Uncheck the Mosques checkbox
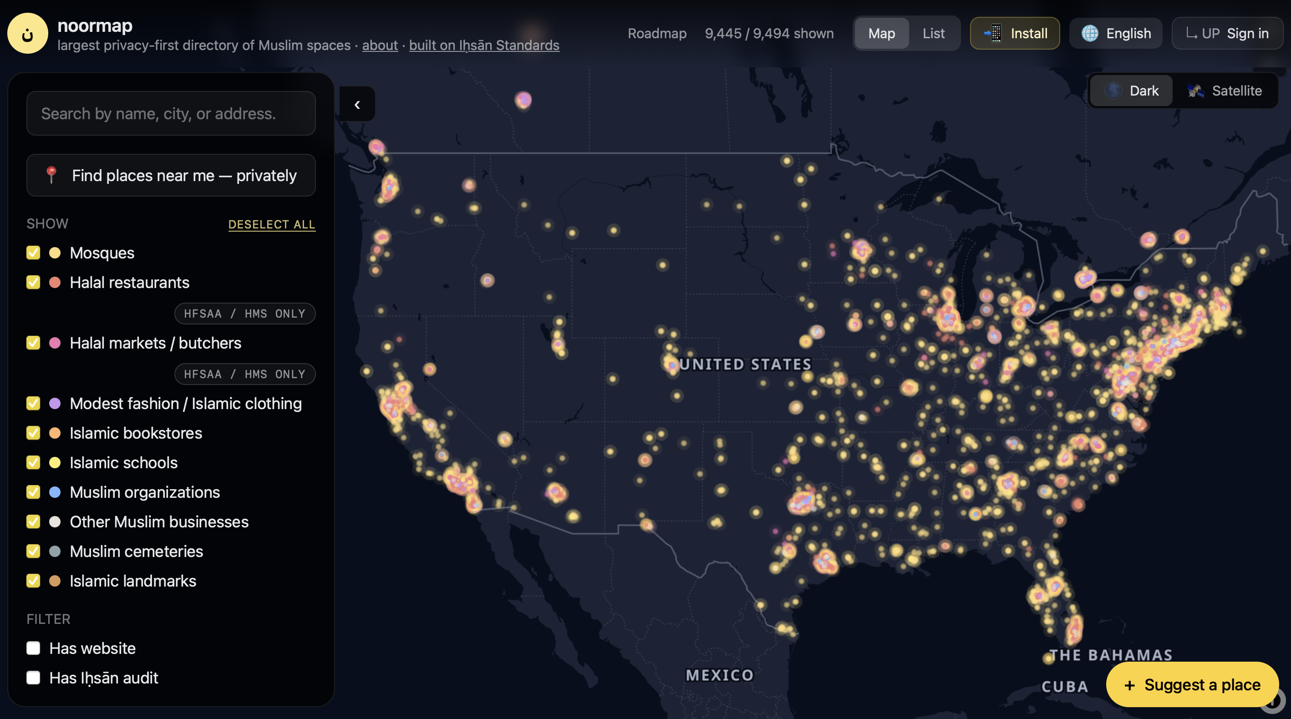1291x719 pixels. tap(33, 253)
